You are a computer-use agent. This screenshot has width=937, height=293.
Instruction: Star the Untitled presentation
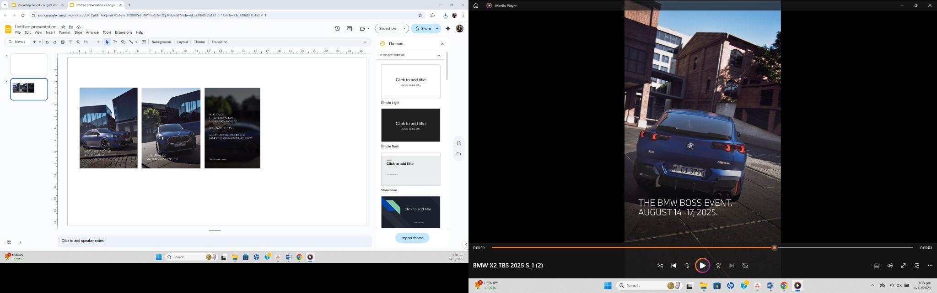click(x=63, y=27)
